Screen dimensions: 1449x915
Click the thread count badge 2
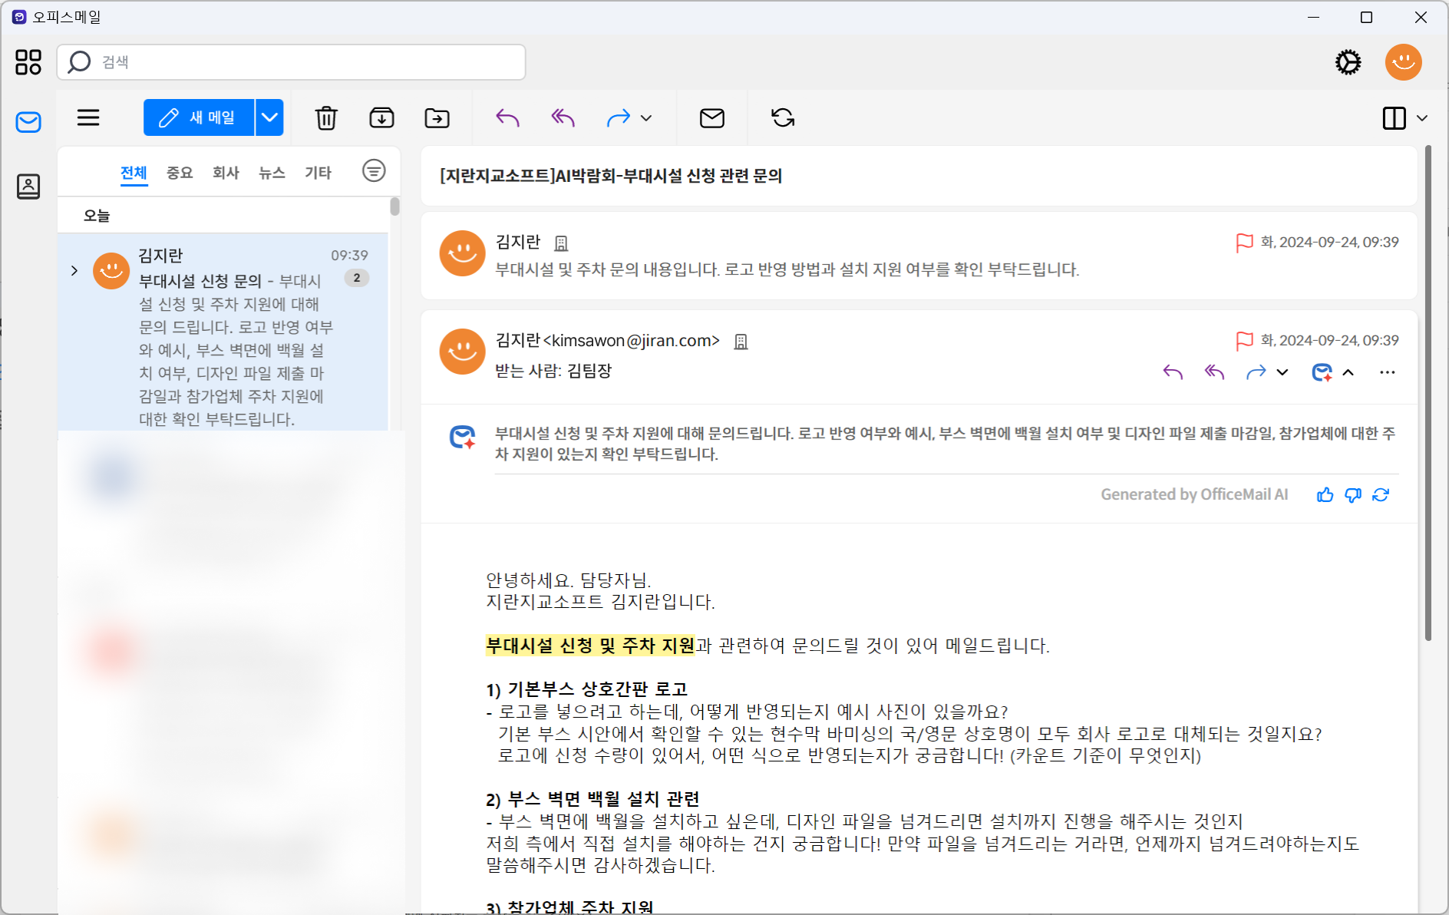(357, 278)
